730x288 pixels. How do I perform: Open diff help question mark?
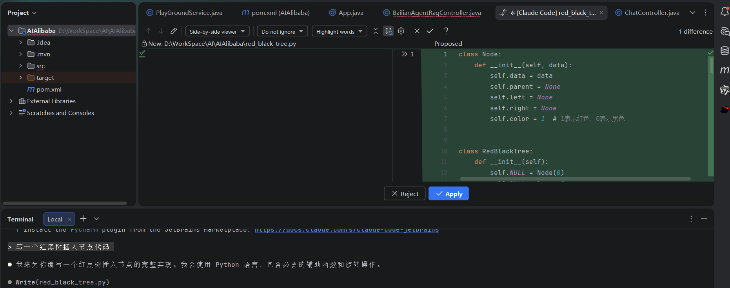coord(446,31)
